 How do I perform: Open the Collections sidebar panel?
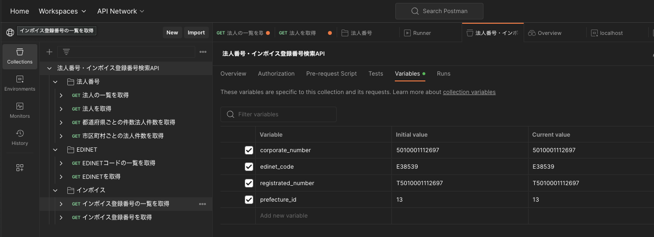pyautogui.click(x=20, y=56)
